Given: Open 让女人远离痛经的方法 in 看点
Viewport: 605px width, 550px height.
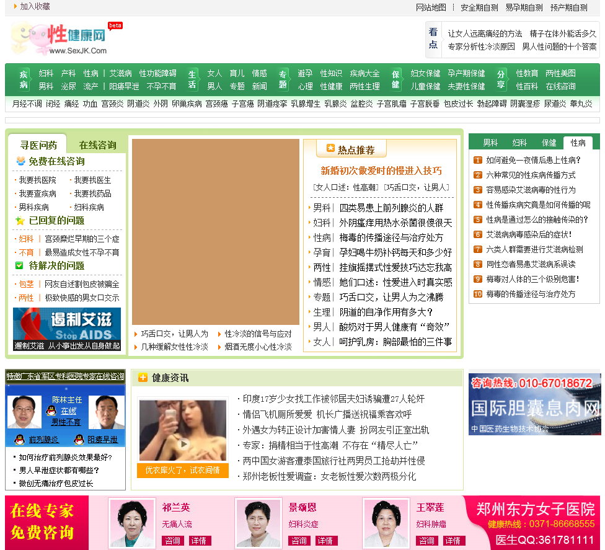Looking at the screenshot, I should click(x=485, y=33).
